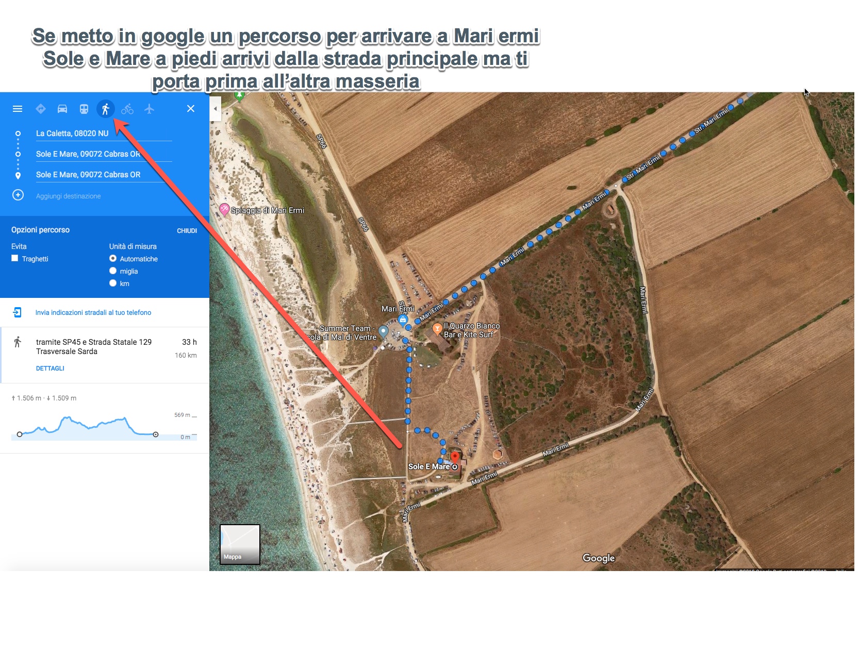Collapse the side panel arrow
860x670 pixels.
216,109
